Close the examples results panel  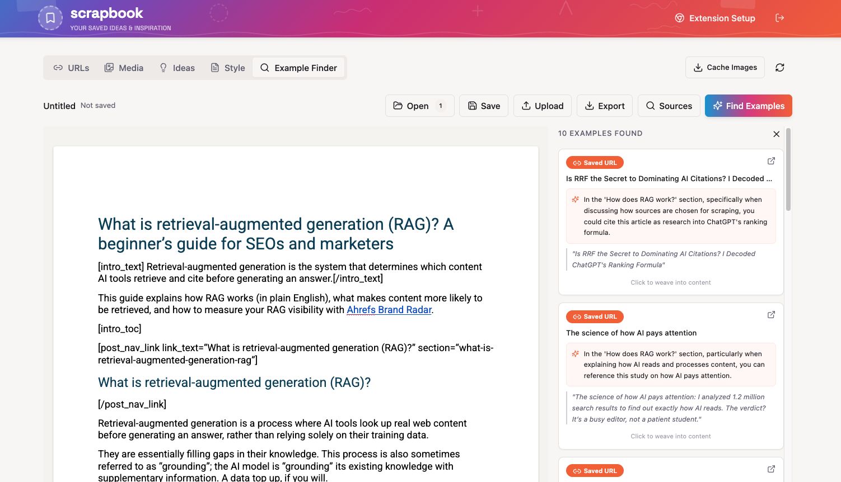coord(777,134)
